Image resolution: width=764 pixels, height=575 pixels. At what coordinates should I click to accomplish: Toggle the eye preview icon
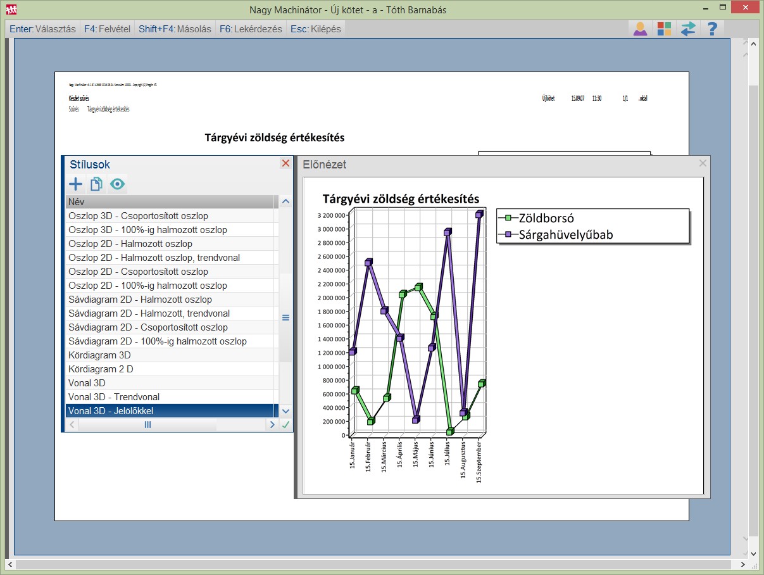tap(117, 184)
